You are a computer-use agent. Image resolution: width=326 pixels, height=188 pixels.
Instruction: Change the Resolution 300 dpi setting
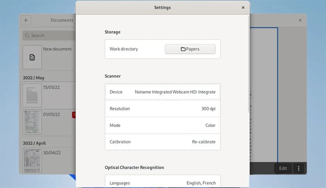pyautogui.click(x=163, y=109)
